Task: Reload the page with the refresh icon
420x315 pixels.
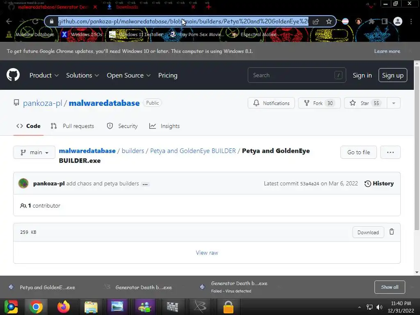Action: click(35, 21)
